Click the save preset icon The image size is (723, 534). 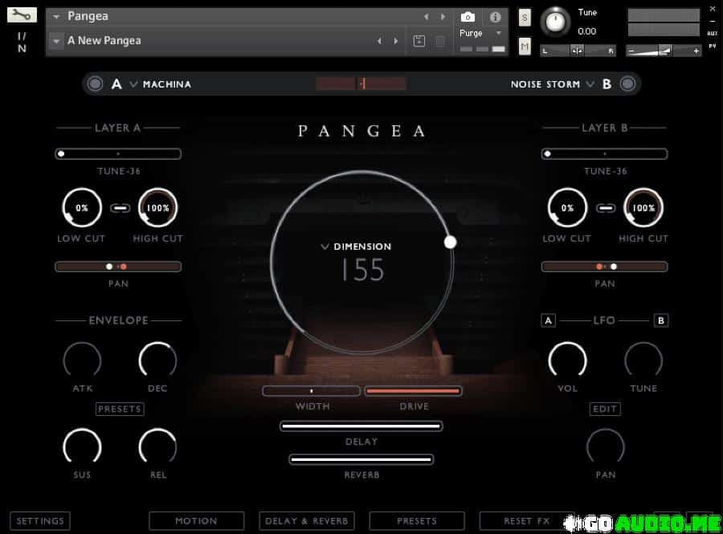[419, 41]
